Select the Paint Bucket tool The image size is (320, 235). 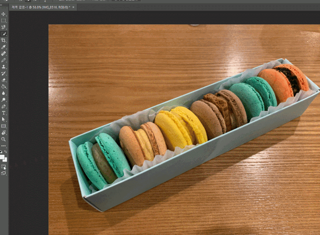point(3,87)
